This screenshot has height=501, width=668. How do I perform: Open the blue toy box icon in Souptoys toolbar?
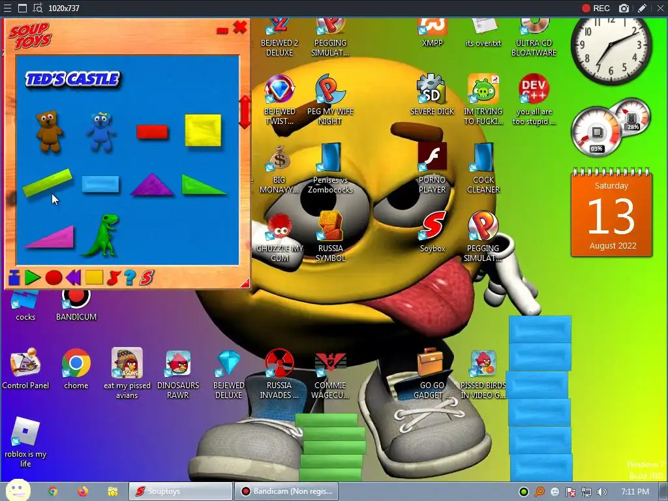(x=14, y=277)
